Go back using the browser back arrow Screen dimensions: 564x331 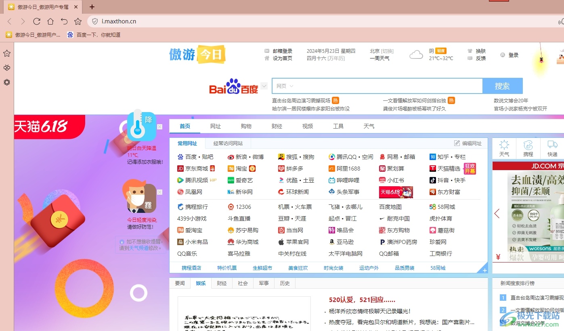(10, 21)
